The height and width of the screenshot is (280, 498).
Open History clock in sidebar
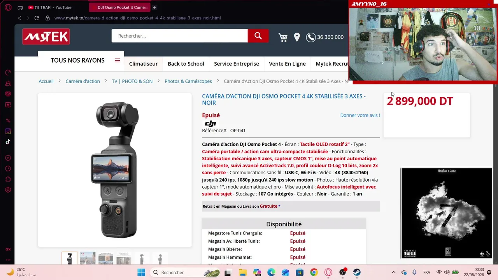click(x=8, y=168)
